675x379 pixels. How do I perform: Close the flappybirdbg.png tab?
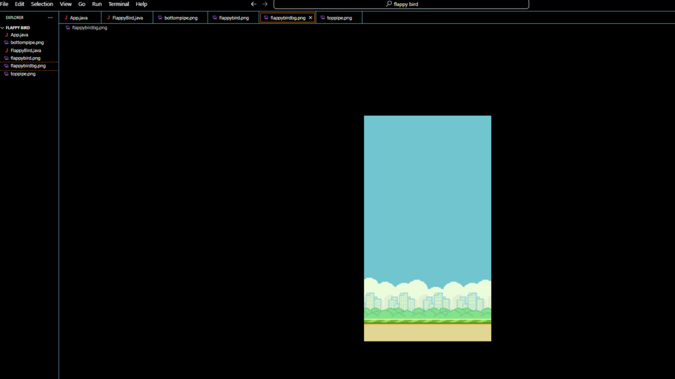tap(310, 18)
